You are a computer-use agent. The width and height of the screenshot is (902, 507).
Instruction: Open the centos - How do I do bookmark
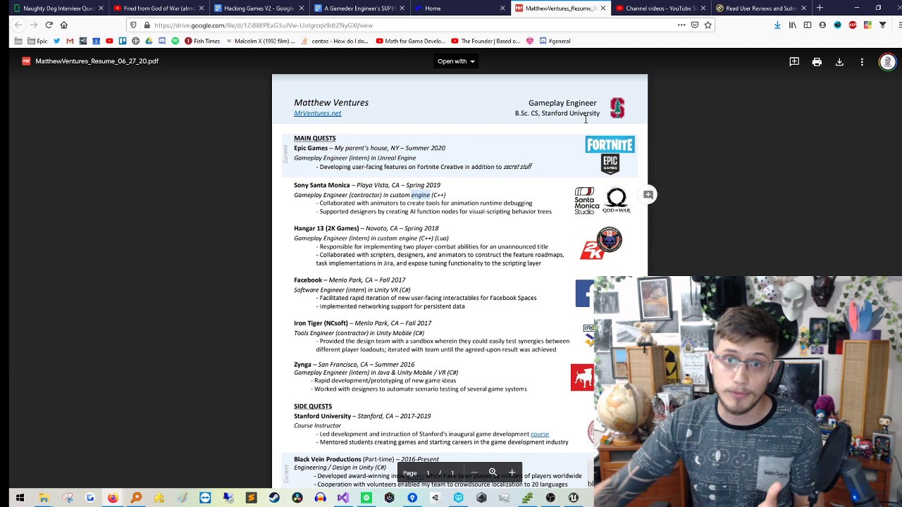(335, 41)
